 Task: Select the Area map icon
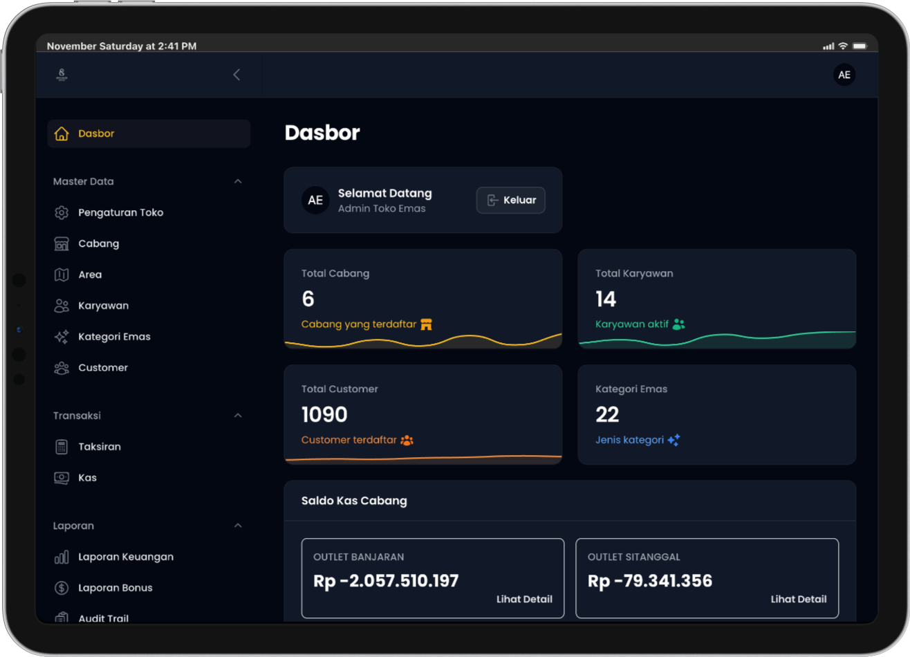[62, 275]
